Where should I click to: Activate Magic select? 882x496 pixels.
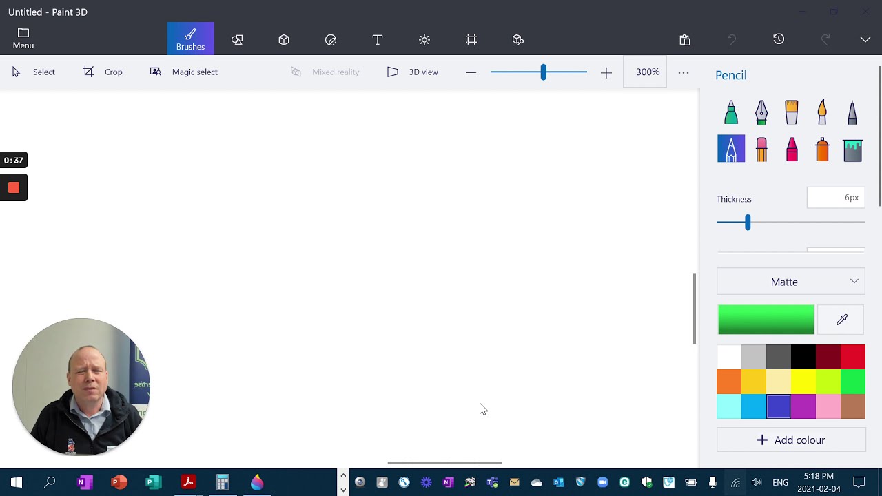pyautogui.click(x=183, y=72)
